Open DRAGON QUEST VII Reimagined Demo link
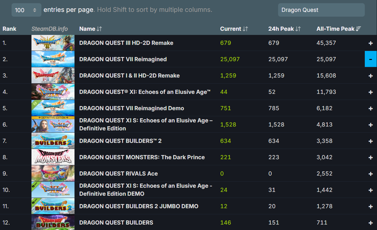The width and height of the screenshot is (377, 230). tap(132, 108)
